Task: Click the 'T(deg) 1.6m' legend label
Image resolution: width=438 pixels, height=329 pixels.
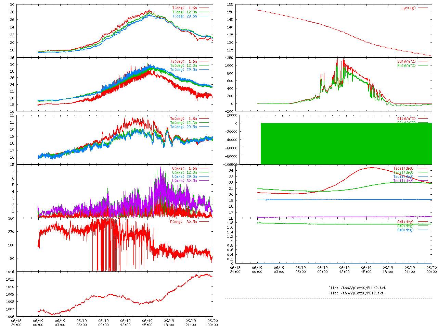Action: 184,8
